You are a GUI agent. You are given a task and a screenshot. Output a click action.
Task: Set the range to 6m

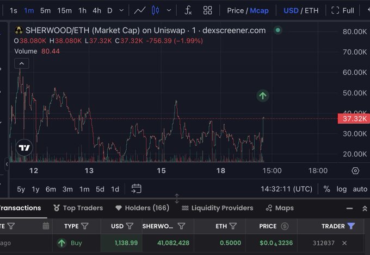(51, 189)
